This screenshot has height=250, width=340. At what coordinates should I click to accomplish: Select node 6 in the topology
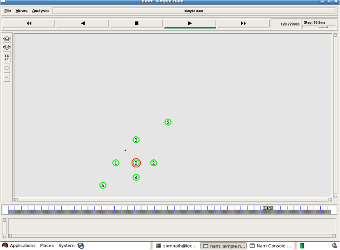point(103,185)
